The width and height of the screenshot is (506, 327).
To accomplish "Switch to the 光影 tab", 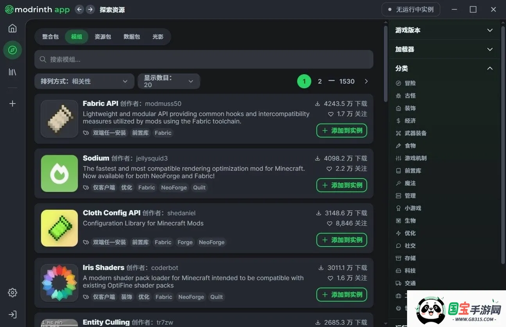I will [x=158, y=37].
